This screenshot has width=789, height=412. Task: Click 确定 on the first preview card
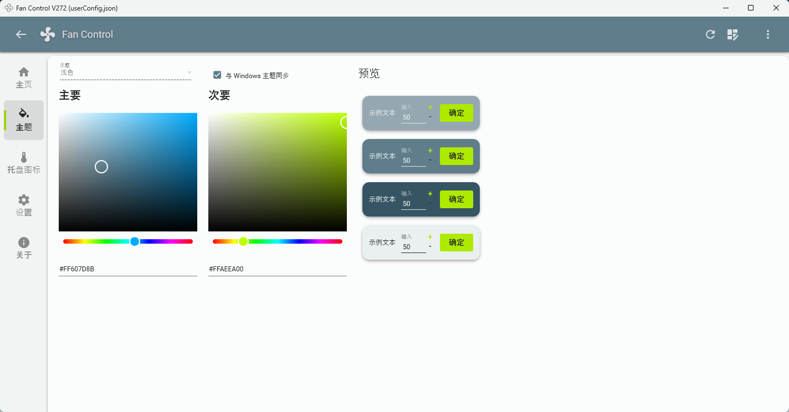coord(457,113)
